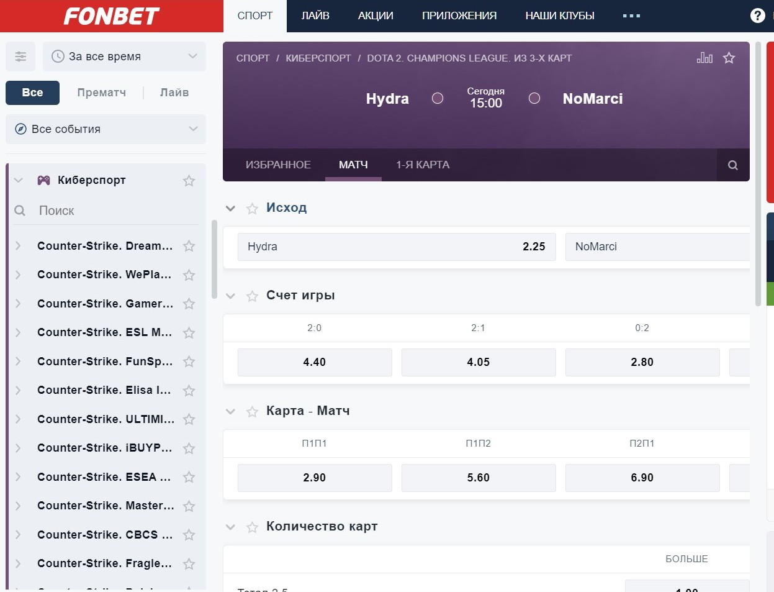Star the Counter-Strike. Dream... tournament
This screenshot has width=774, height=592.
pos(189,246)
